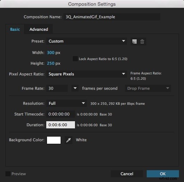
Task: Click the Duration field 0:00:6:00
Action: click(61, 125)
